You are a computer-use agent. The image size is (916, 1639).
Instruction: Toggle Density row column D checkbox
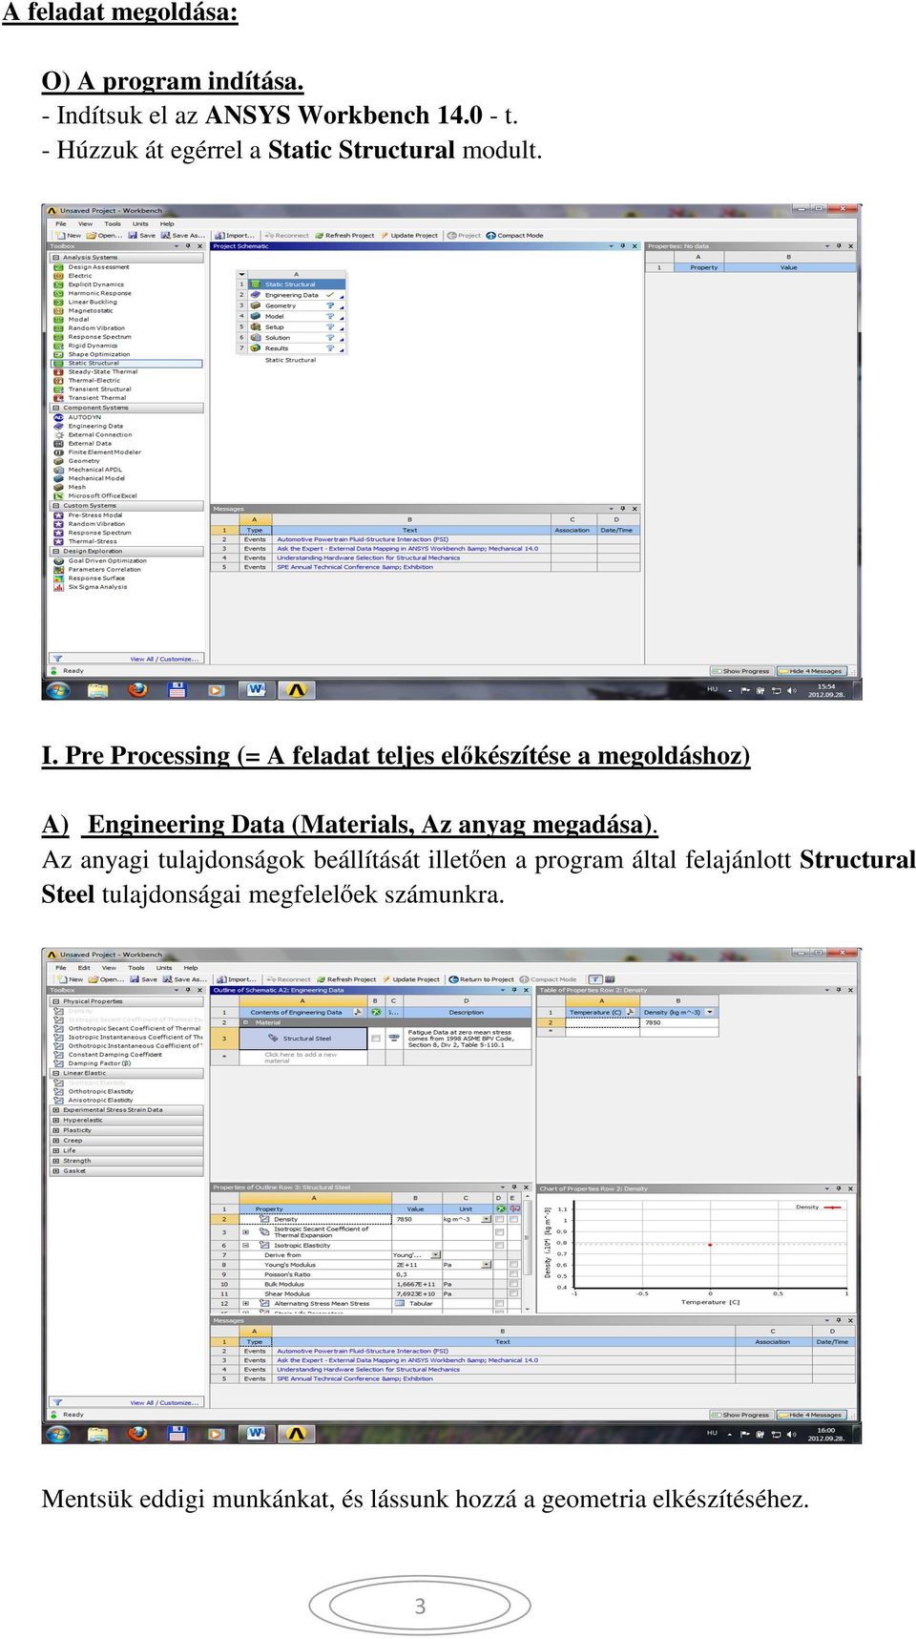coord(499,1219)
